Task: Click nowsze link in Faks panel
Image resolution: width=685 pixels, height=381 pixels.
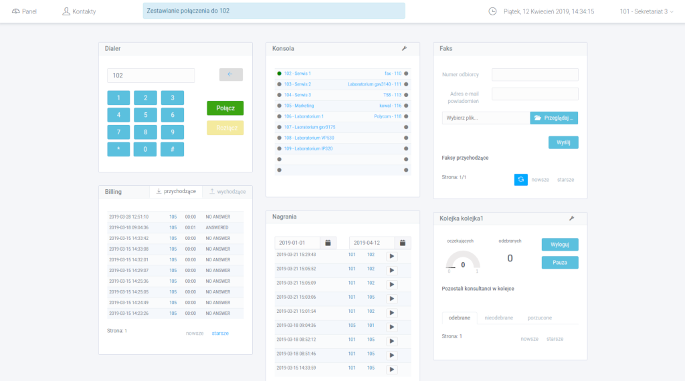Action: point(540,179)
